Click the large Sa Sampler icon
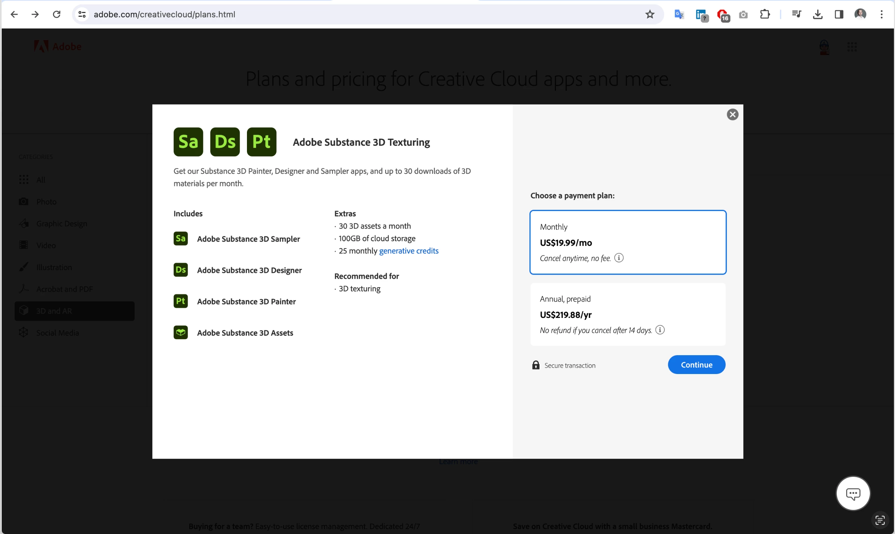The image size is (895, 534). click(188, 142)
